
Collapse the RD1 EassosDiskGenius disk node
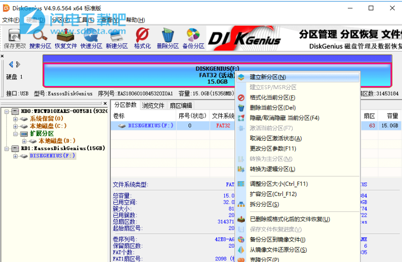pyautogui.click(x=7, y=149)
